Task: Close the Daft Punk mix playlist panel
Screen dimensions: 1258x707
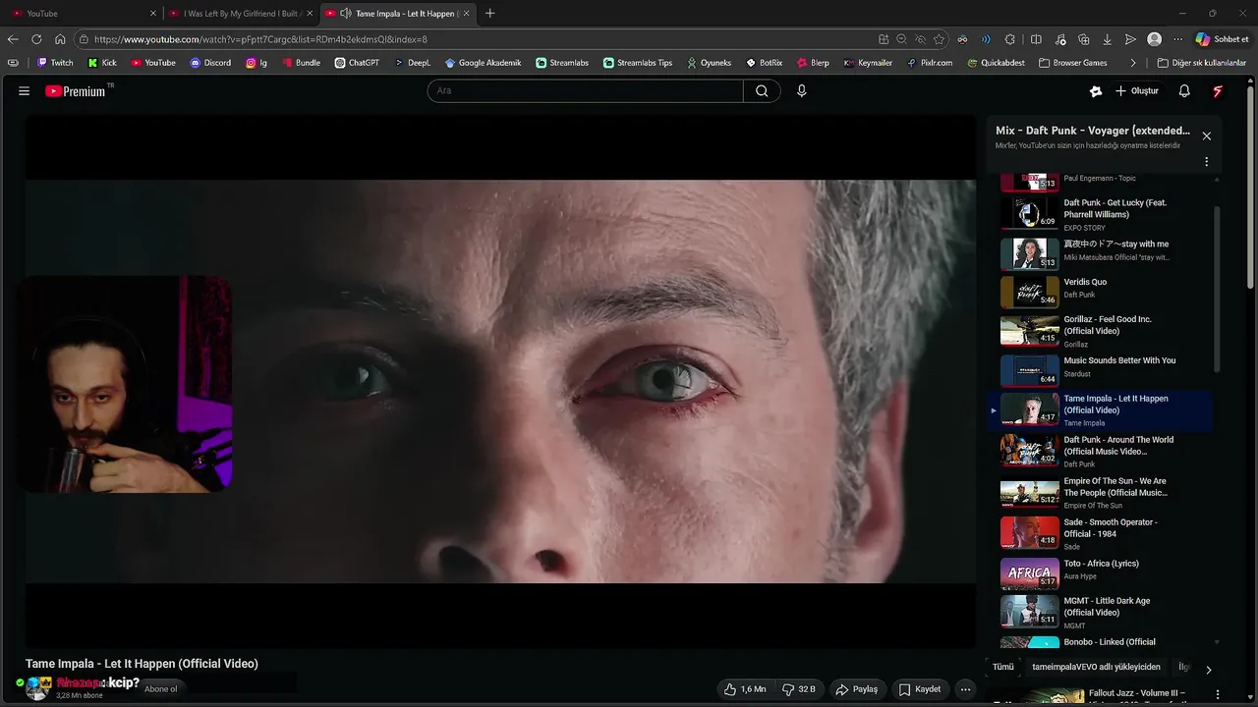Action: 1207,136
